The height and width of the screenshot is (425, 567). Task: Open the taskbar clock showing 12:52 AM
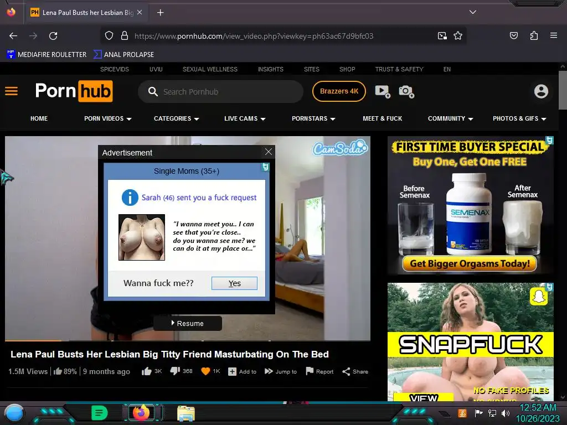point(538,413)
